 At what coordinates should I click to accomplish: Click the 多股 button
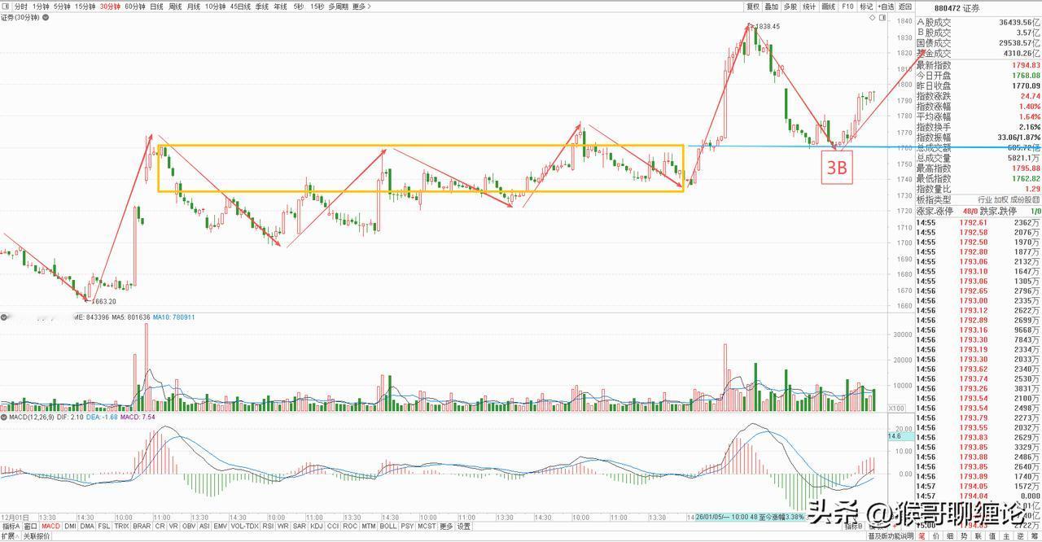[x=790, y=7]
